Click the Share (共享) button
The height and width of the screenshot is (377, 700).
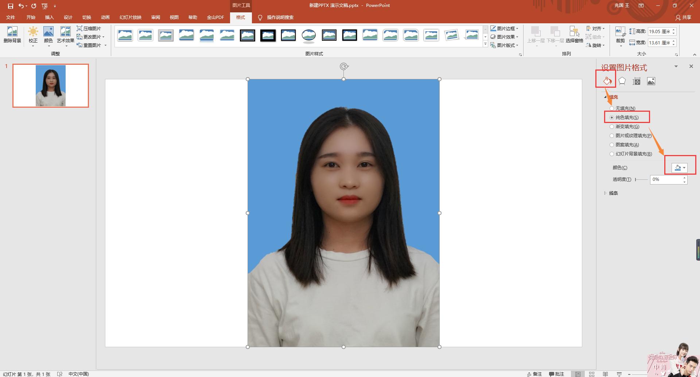684,17
